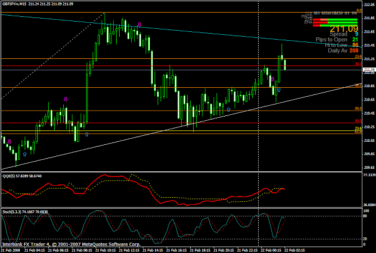This screenshot has height=253, width=376.
Task: Click the 210.65 price axis label
Action: 369,100
